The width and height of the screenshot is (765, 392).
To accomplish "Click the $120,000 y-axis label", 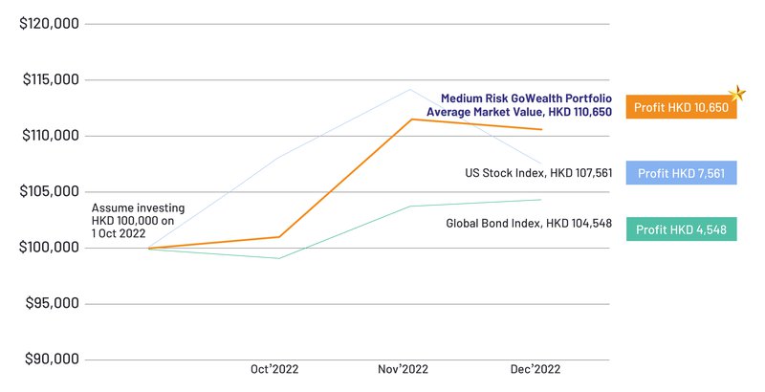I will click(x=49, y=23).
